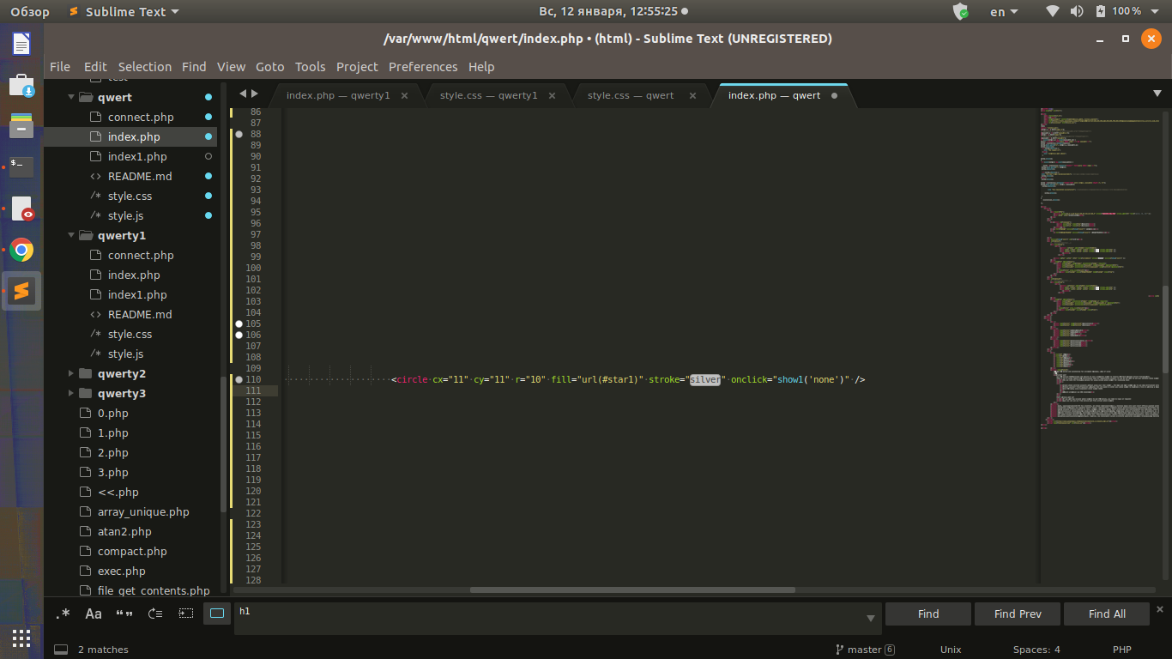
Task: Change syntax from PHP
Action: click(x=1122, y=650)
